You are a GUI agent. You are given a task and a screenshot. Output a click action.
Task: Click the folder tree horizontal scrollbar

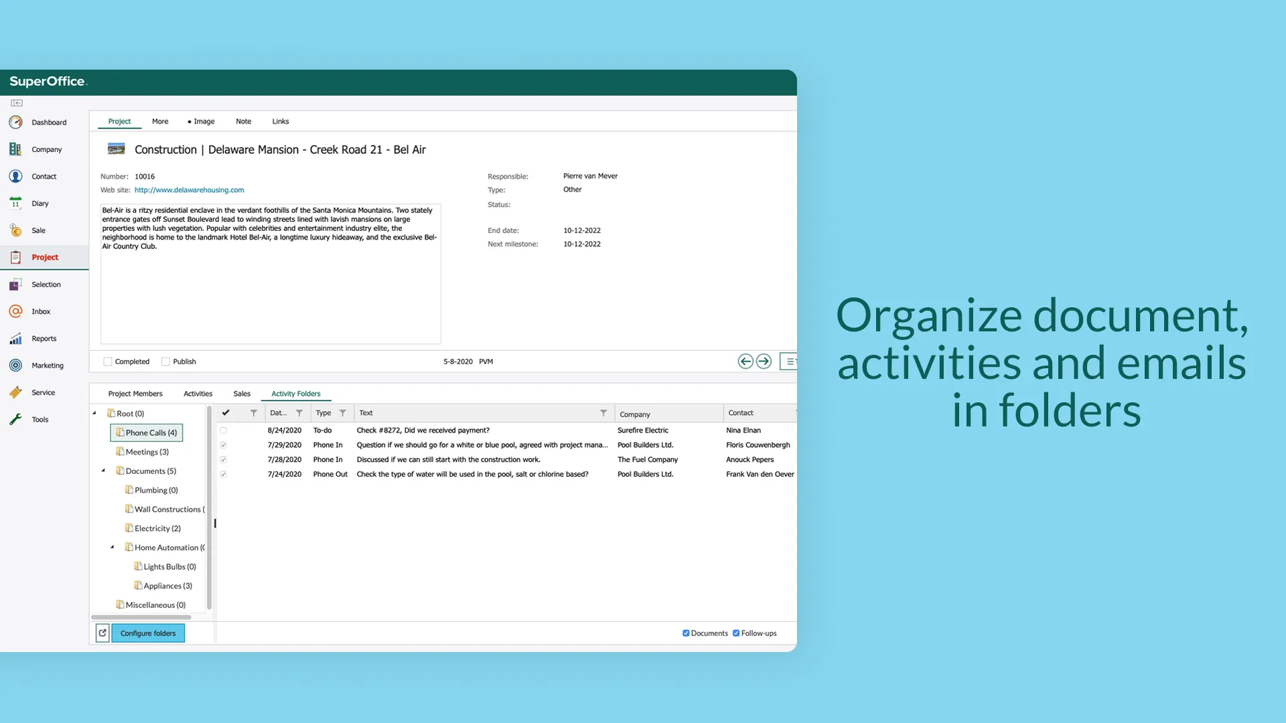(141, 617)
